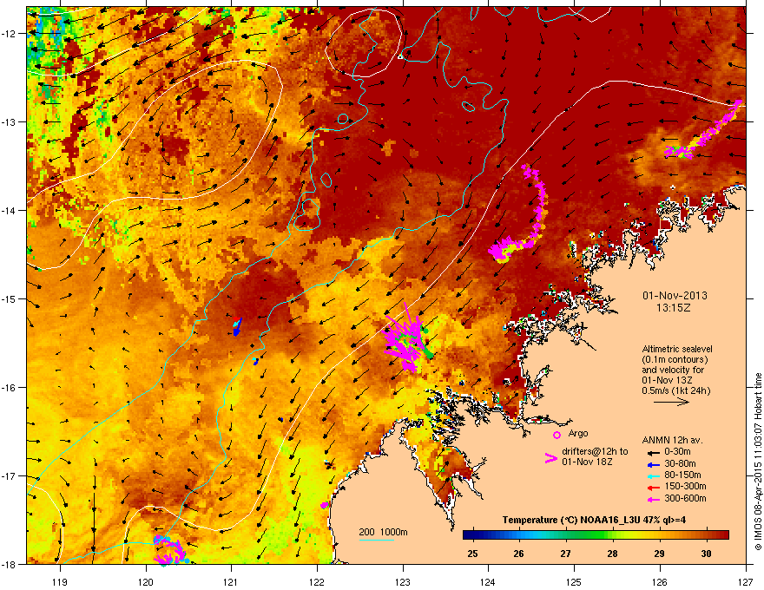
Task: Click the latitude axis label '-12'
Action: coord(10,34)
